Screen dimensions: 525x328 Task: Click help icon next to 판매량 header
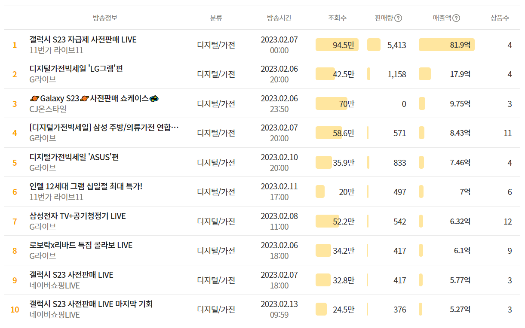(398, 18)
